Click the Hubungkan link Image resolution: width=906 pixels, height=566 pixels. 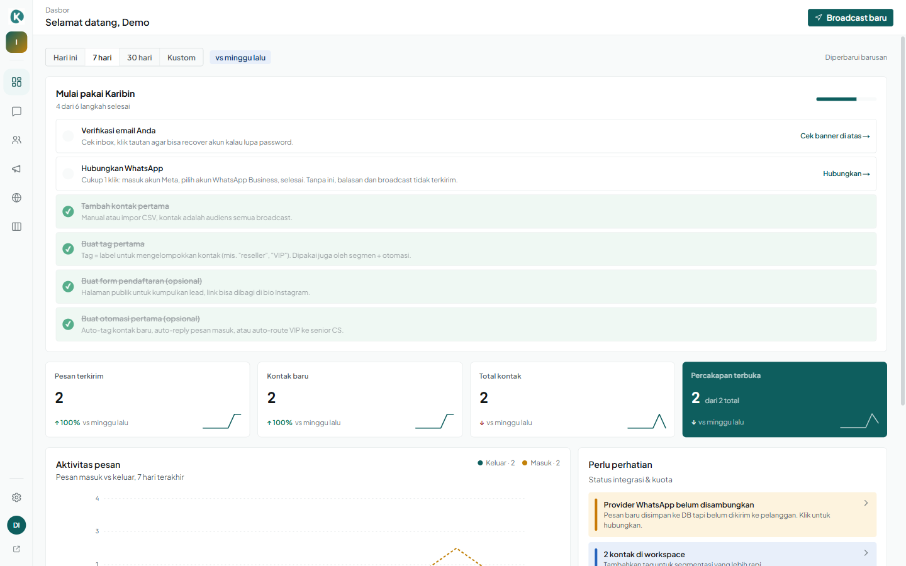846,174
